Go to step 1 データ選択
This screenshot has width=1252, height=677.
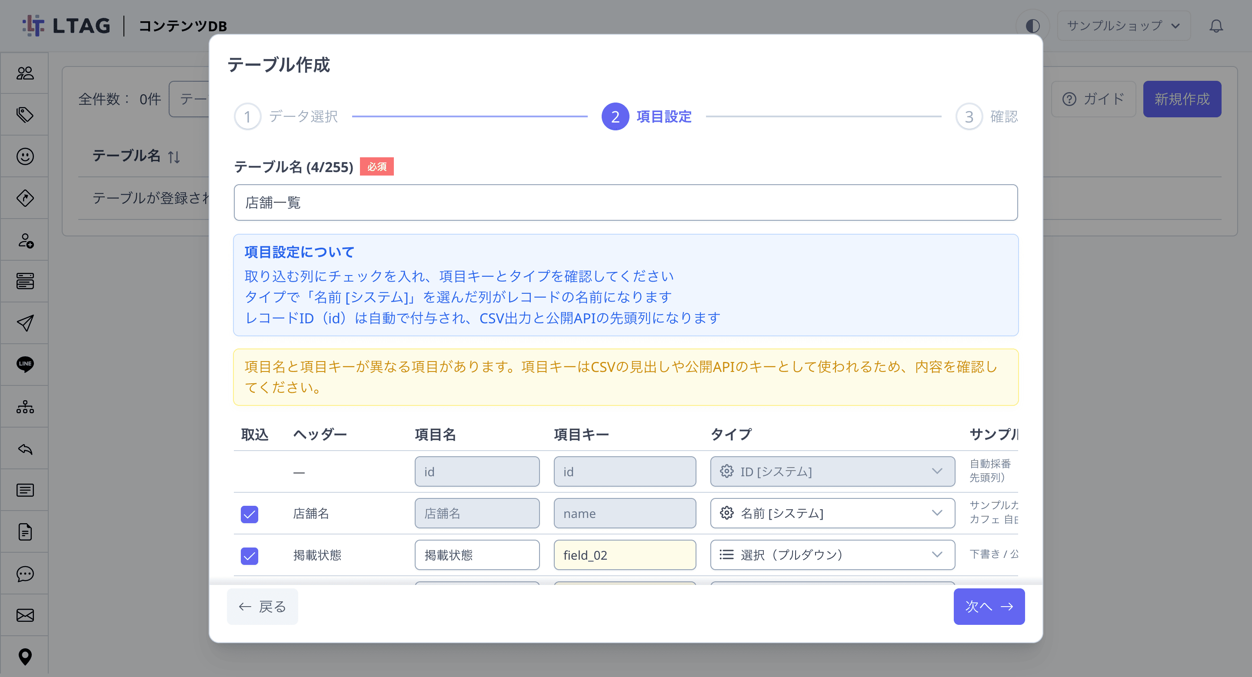286,116
